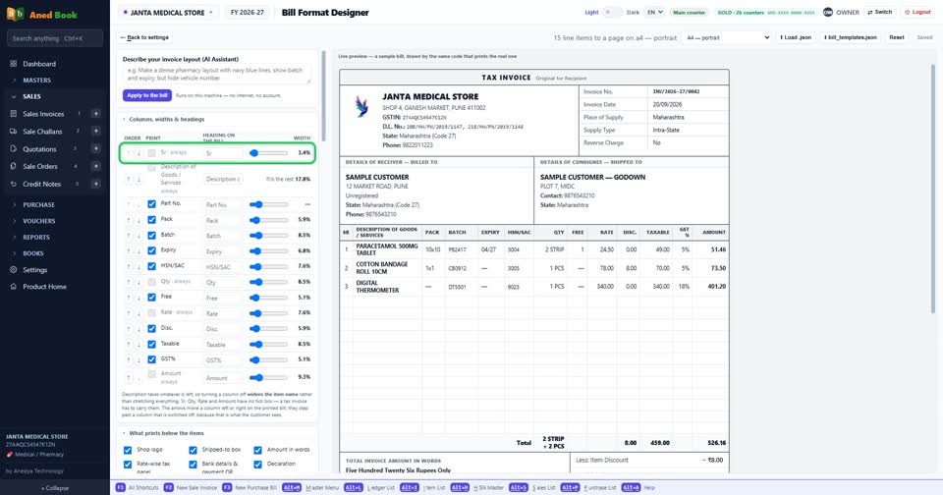Open the JANTA MEDICAL STORE company dropdown

168,12
